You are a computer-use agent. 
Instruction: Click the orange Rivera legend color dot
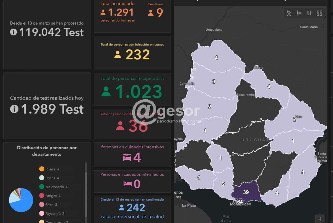[x=42, y=169]
